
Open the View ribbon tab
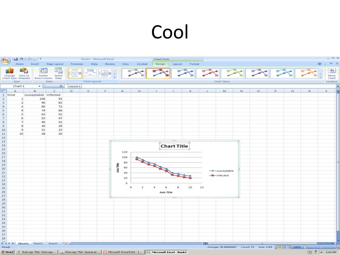click(125, 64)
